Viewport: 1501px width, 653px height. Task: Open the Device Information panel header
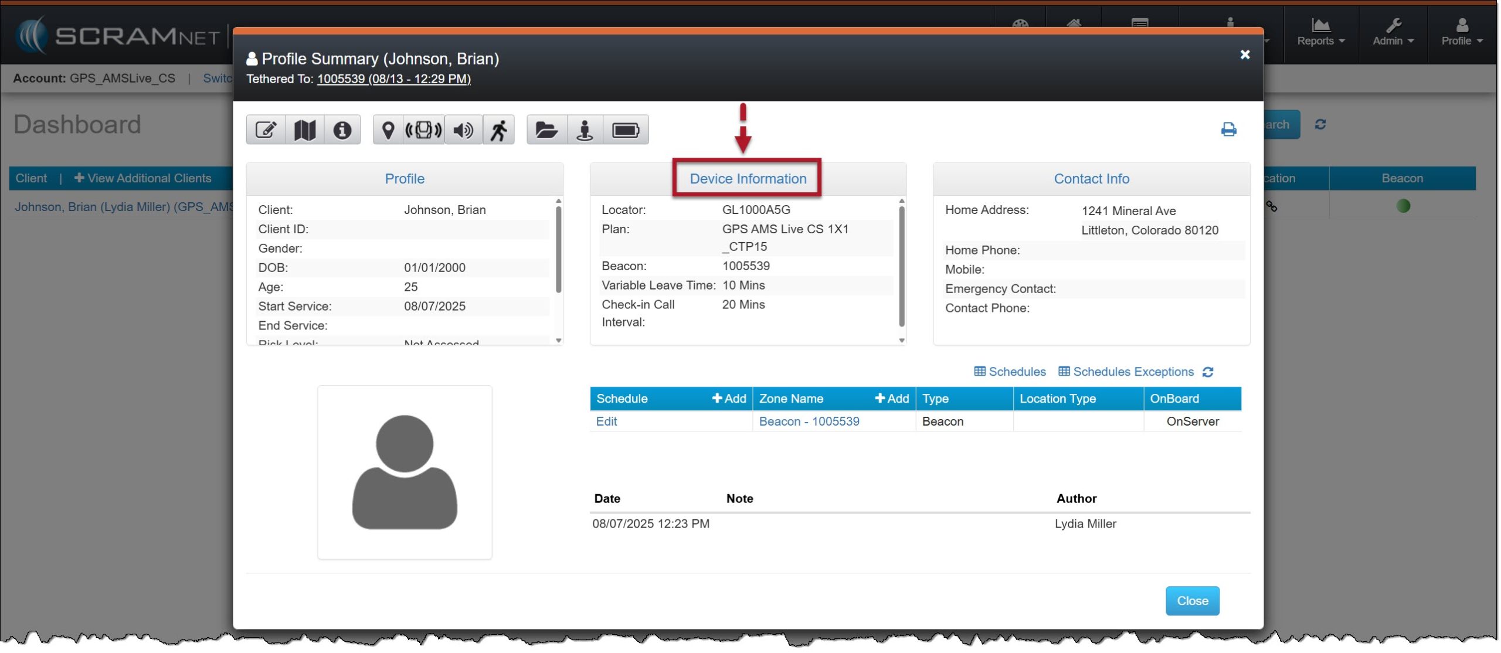pos(748,179)
